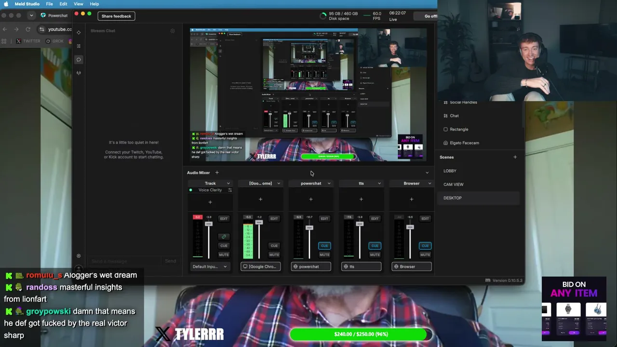Image resolution: width=617 pixels, height=347 pixels.
Task: Disable CUE on the powerchat channel
Action: click(324, 246)
